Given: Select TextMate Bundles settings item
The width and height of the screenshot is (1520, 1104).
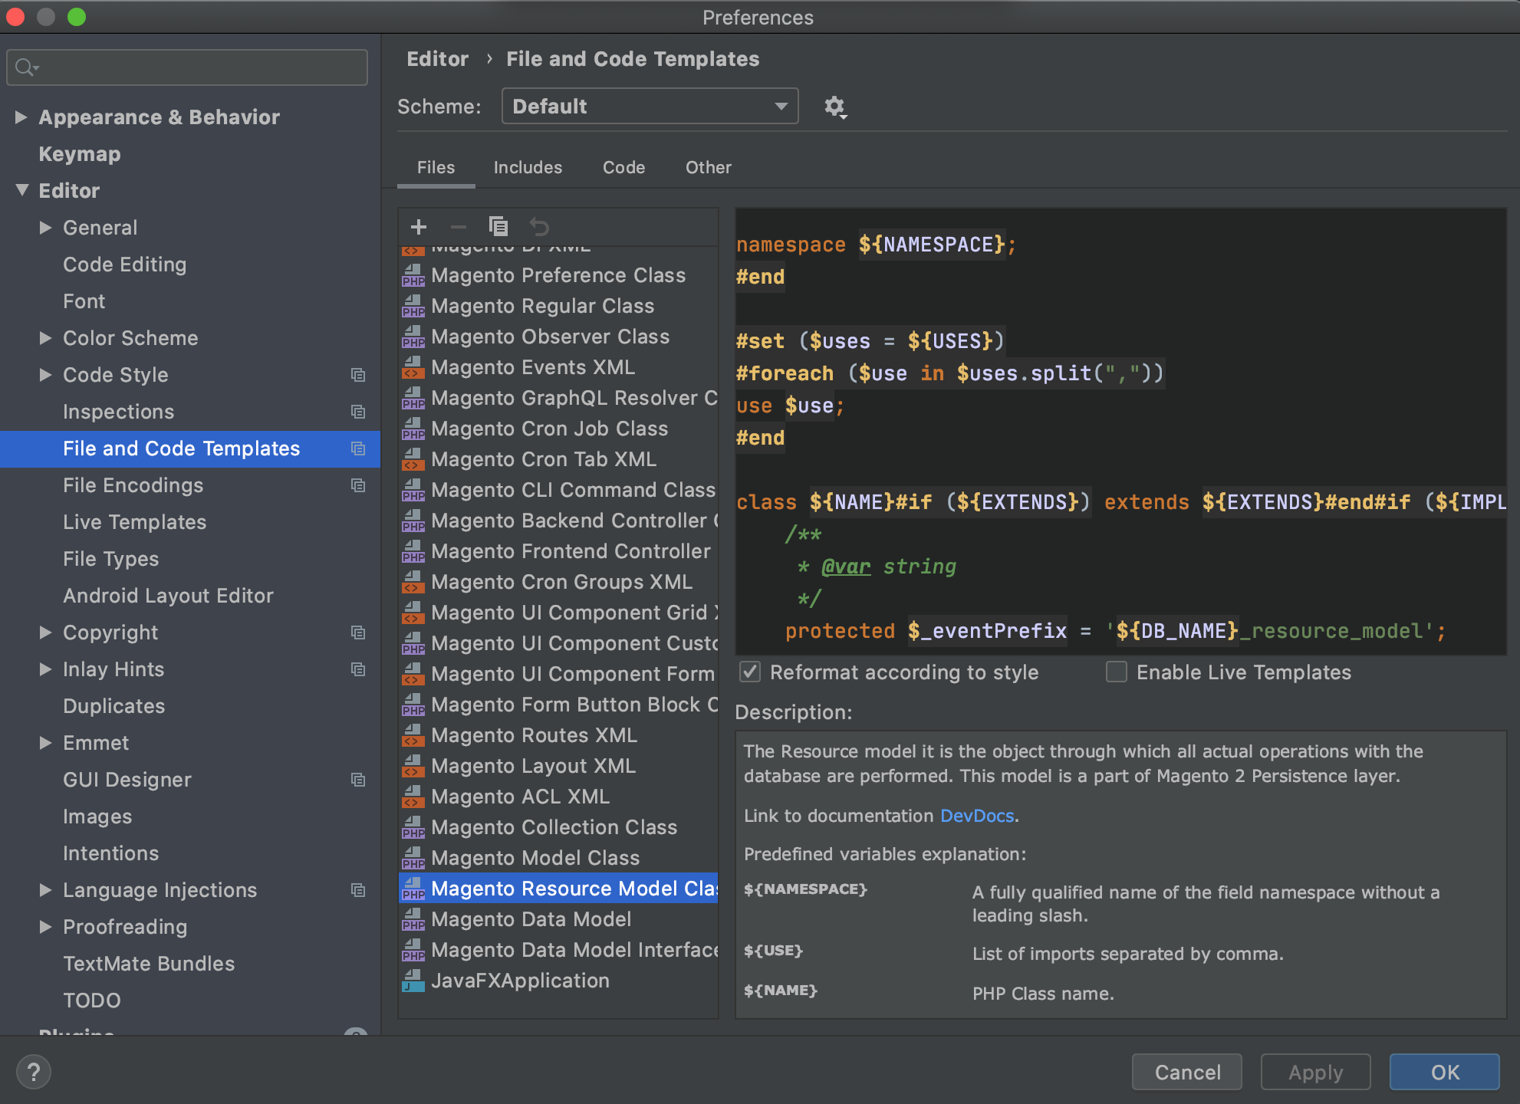Looking at the screenshot, I should pos(149,964).
